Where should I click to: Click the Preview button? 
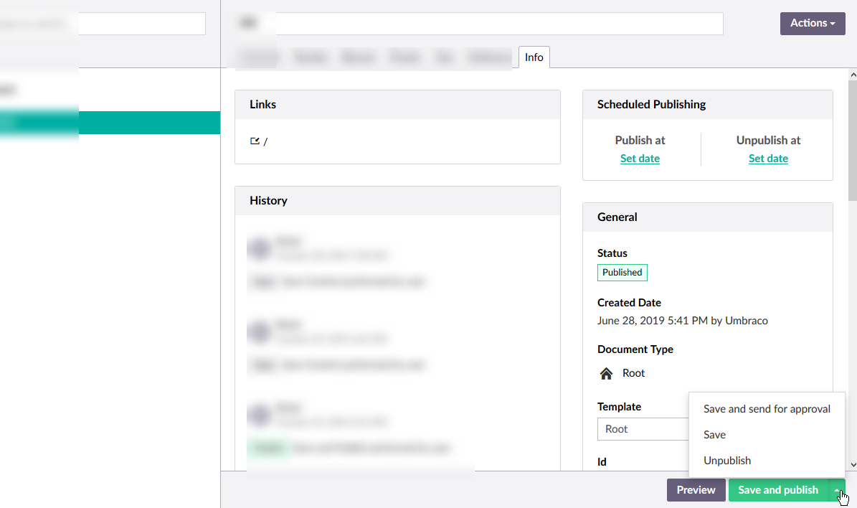(x=696, y=490)
